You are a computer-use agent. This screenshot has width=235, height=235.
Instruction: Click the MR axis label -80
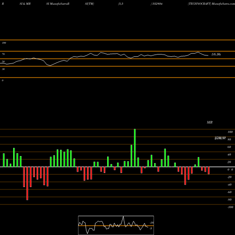(229, 200)
